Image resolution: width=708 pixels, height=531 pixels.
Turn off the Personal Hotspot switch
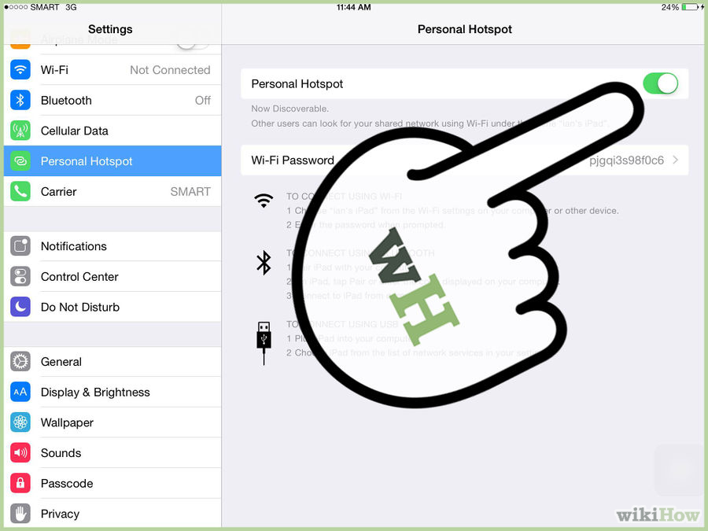pos(660,83)
